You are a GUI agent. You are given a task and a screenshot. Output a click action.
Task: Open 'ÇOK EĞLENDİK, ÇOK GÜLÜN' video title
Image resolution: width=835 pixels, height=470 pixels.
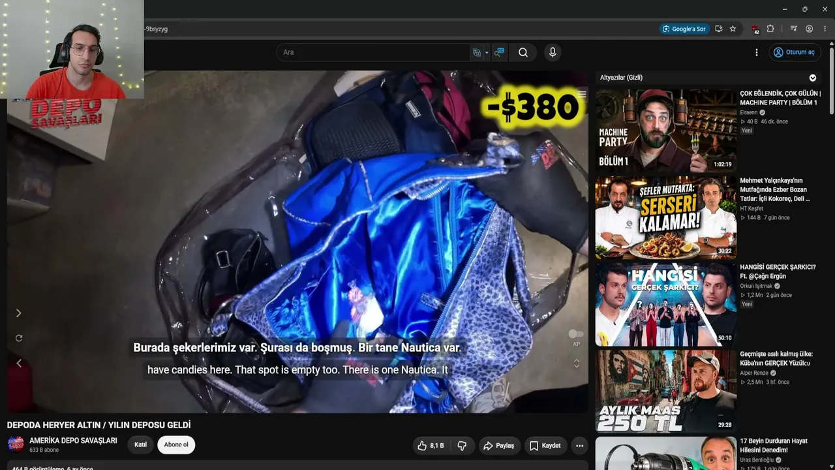click(x=780, y=98)
